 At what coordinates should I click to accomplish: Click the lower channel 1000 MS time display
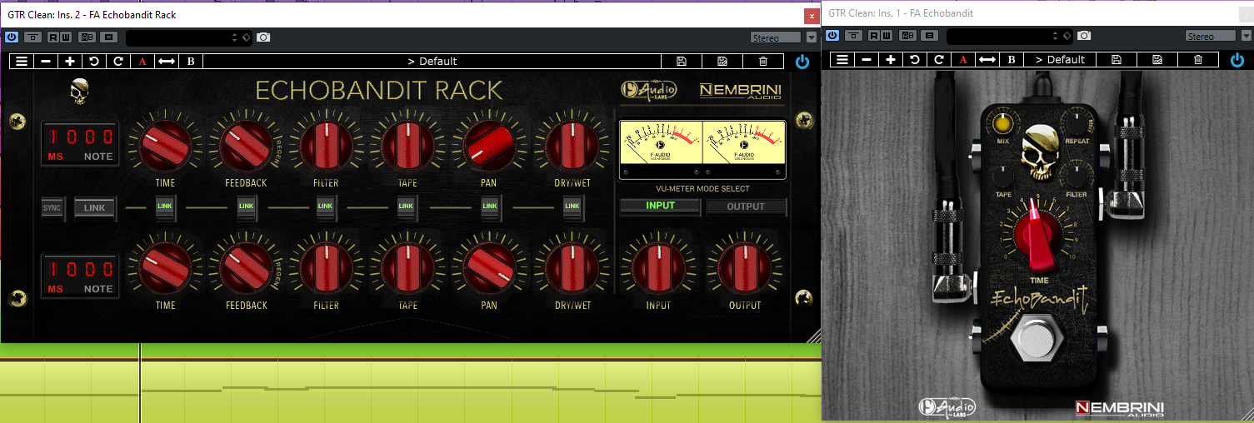point(81,277)
